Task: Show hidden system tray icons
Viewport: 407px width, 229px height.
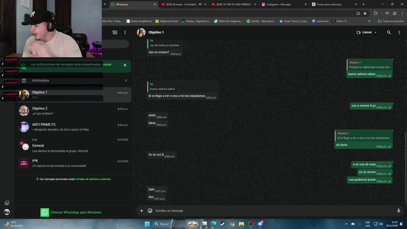Action: pos(346,224)
